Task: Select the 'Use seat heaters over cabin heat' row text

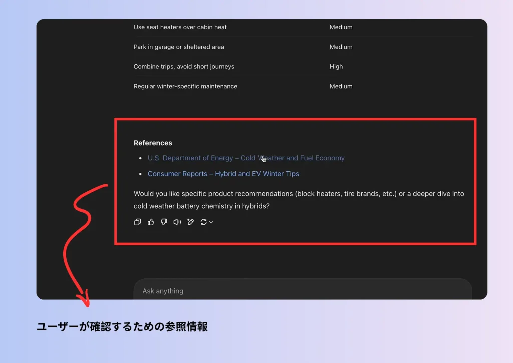Action: (180, 27)
